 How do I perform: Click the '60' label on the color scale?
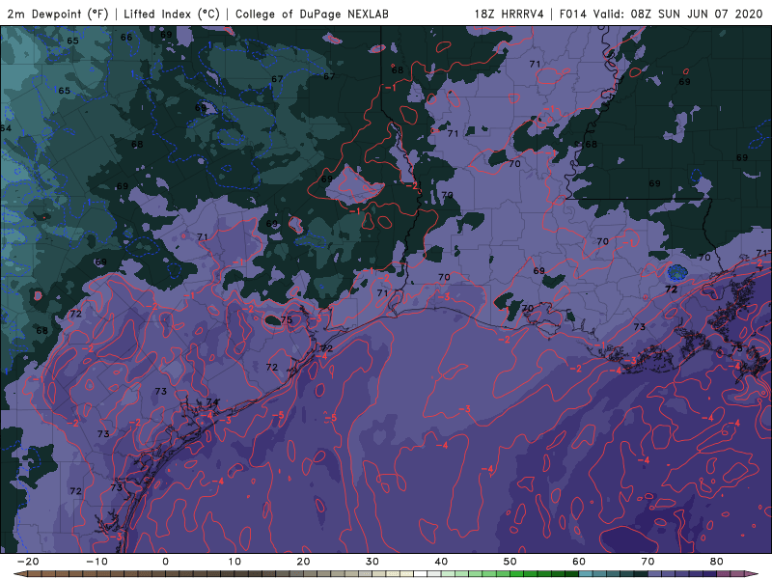[x=579, y=562]
